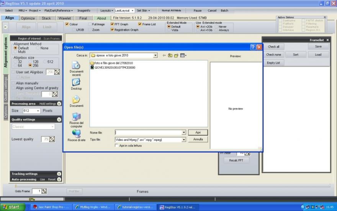Click the Goto Frame number field

tap(37, 191)
